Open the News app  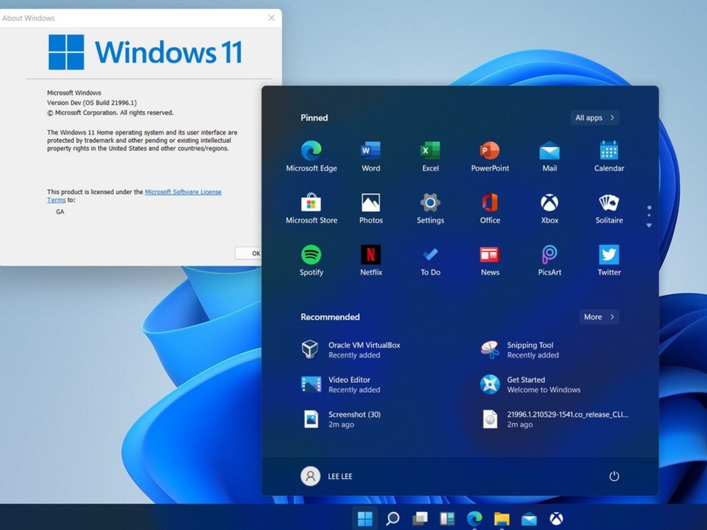(490, 260)
